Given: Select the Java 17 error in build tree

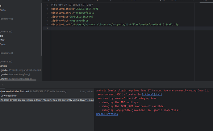Looking at the screenshot, I should (46, 100).
